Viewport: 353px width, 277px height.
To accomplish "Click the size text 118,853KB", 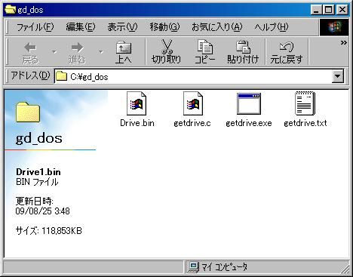I will pos(62,231).
